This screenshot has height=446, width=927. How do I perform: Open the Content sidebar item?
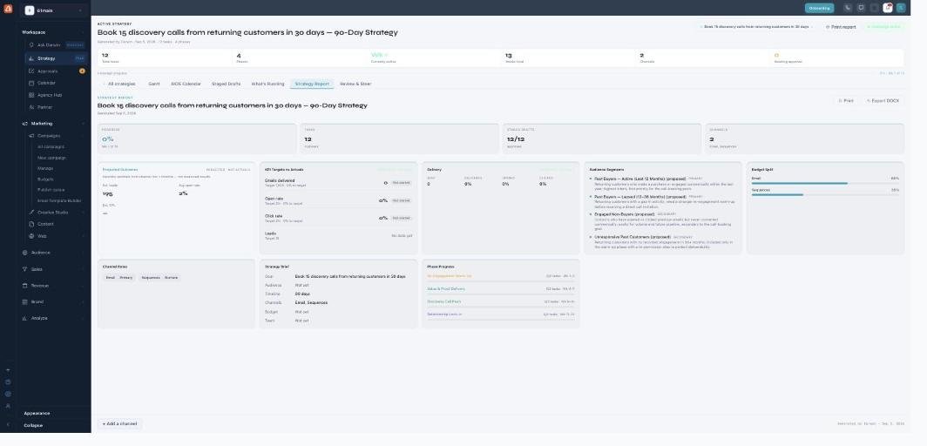(56, 224)
